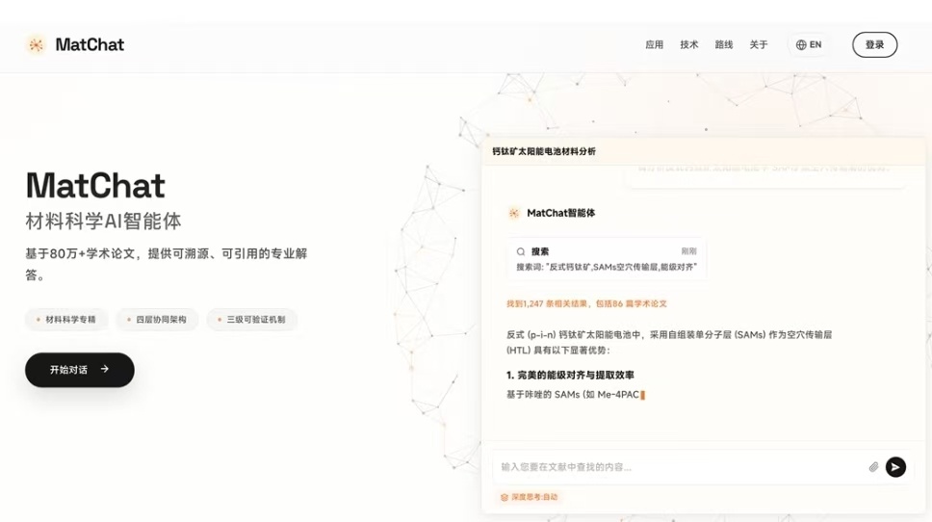Open the 关于 navigation item
The image size is (932, 522).
click(x=759, y=45)
